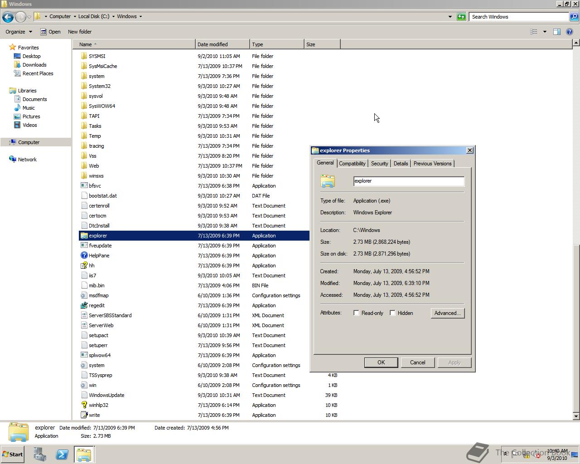The width and height of the screenshot is (580, 464).
Task: Click the Start button
Action: (x=12, y=454)
